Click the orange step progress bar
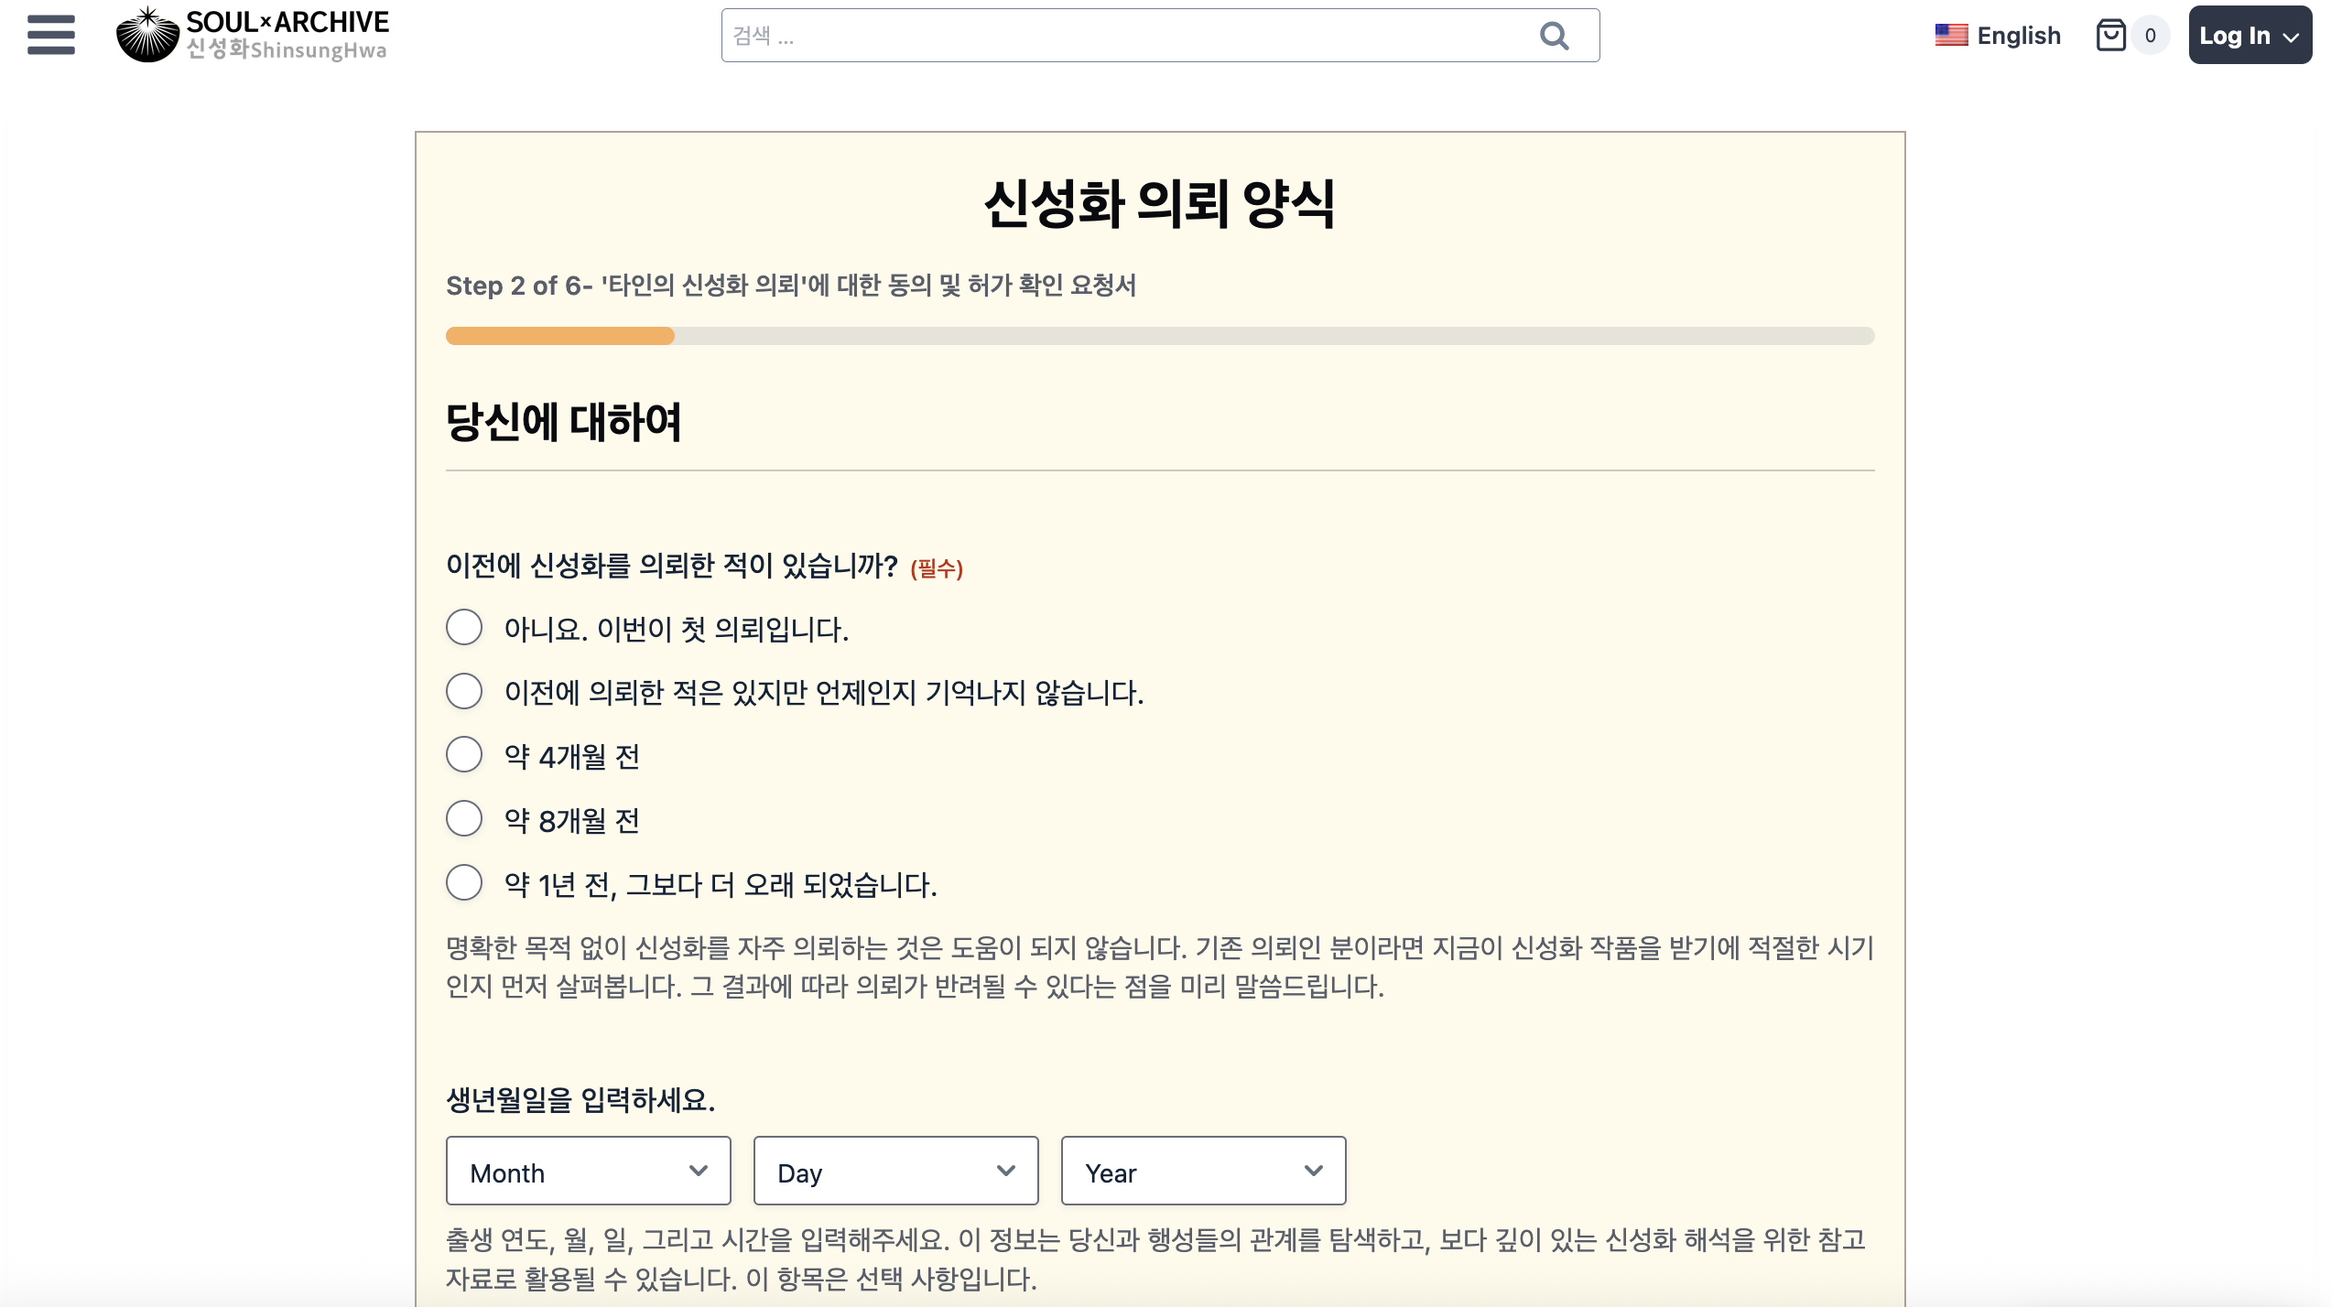The height and width of the screenshot is (1307, 2331). [560, 336]
